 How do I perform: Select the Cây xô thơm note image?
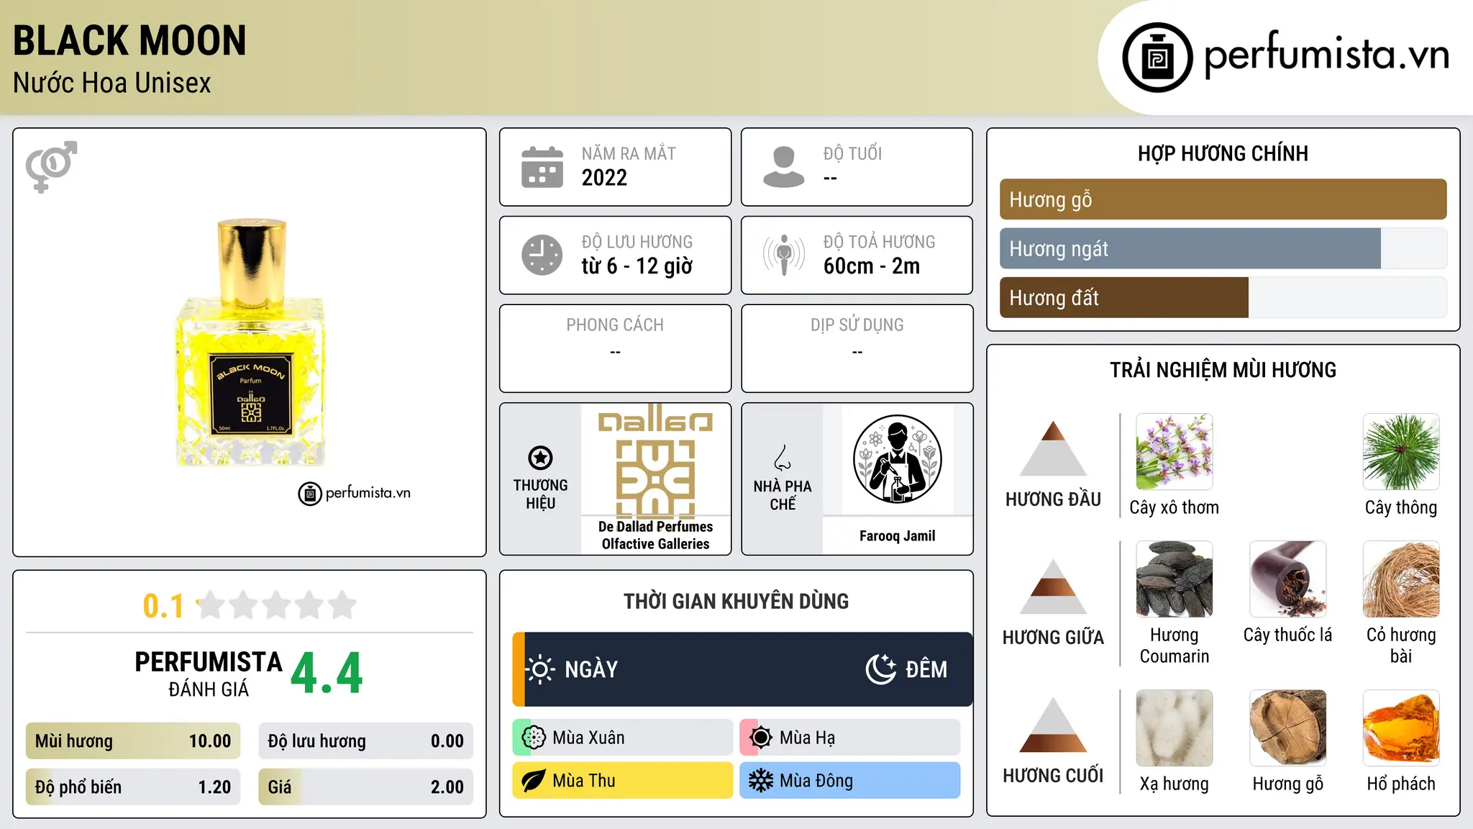[x=1175, y=452]
